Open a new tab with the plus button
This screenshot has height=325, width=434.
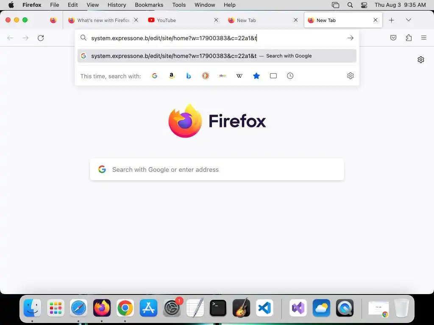[x=391, y=20]
